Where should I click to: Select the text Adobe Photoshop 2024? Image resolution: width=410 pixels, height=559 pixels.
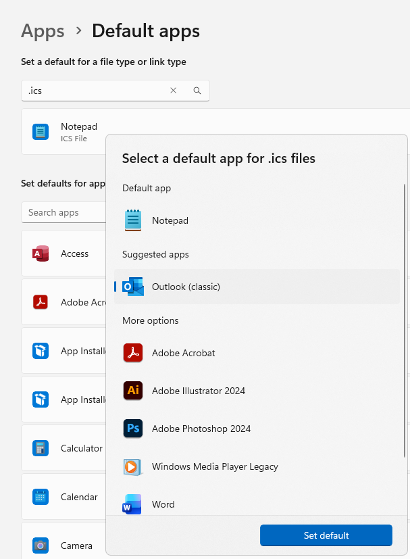click(x=201, y=429)
